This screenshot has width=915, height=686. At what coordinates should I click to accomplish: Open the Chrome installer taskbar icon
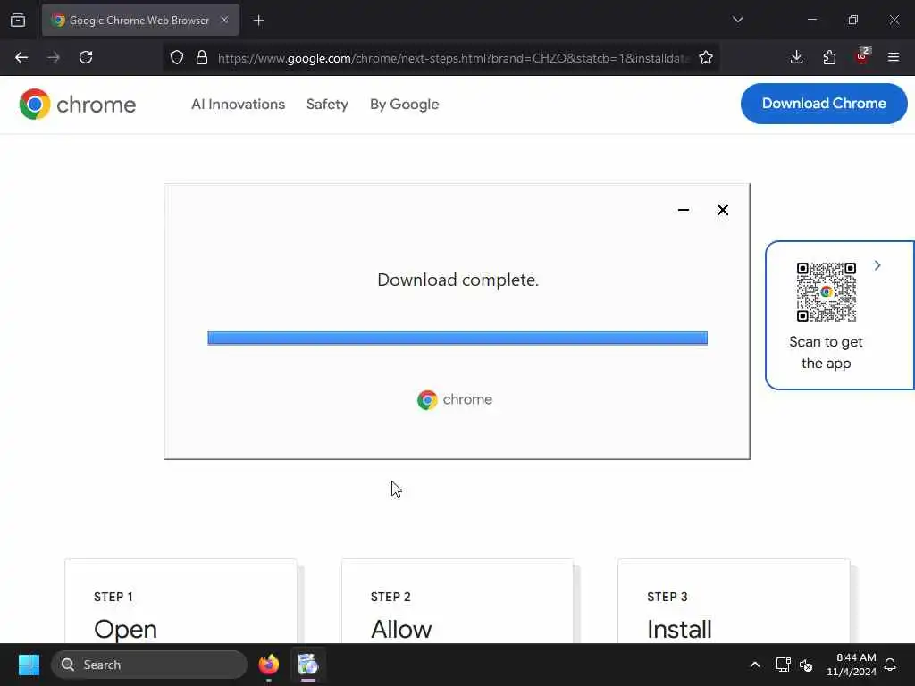point(307,665)
